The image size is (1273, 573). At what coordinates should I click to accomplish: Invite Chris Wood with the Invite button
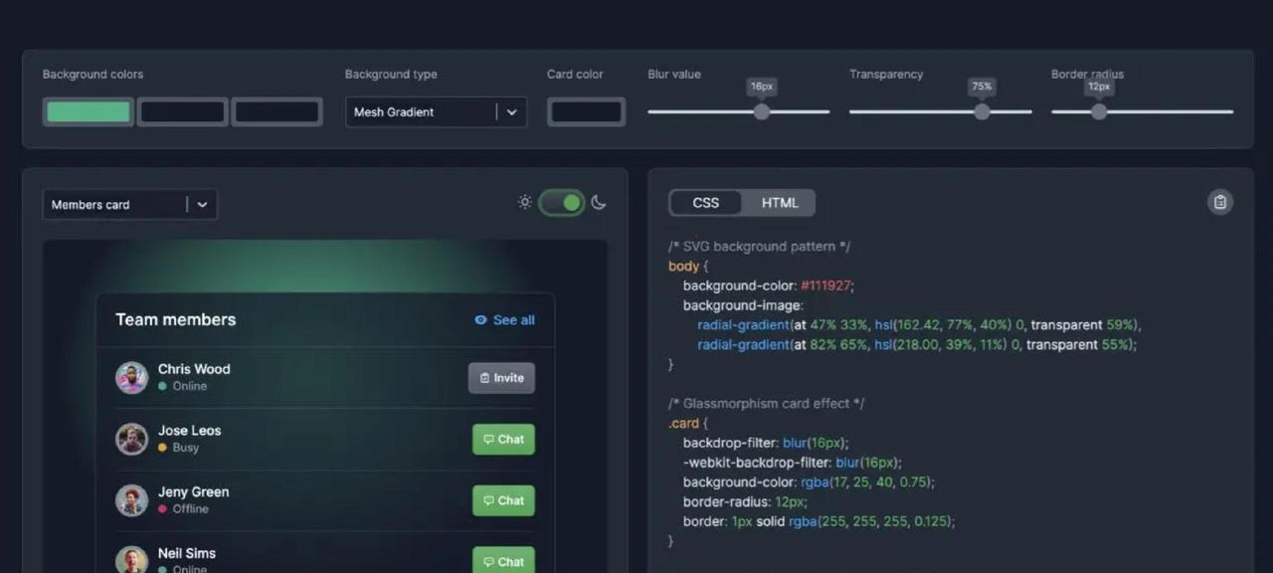tap(501, 378)
